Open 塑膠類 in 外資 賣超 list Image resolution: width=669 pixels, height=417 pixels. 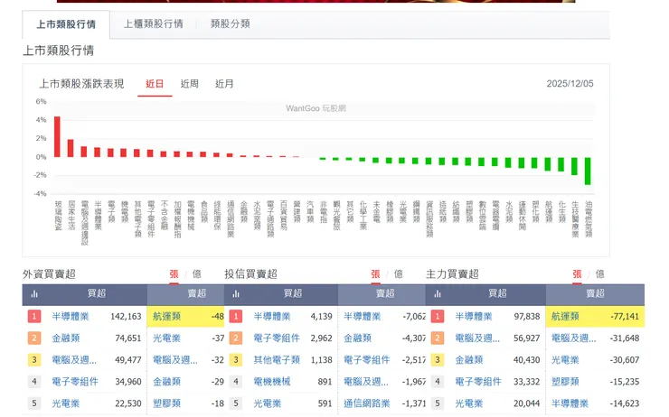click(x=167, y=403)
